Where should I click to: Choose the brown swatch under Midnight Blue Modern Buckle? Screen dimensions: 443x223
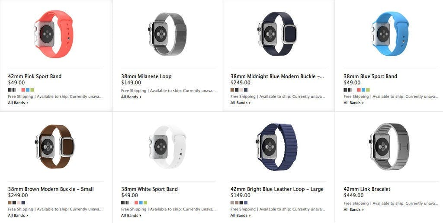(x=232, y=90)
